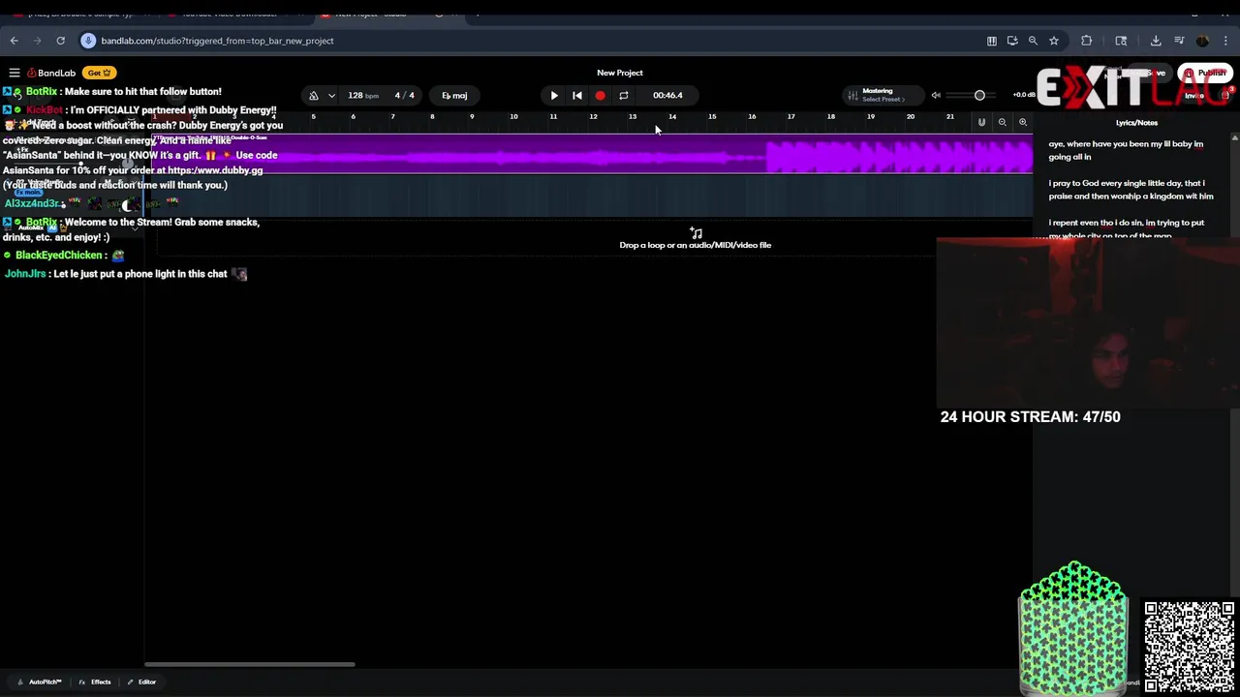Click 'Drop a loop or audio/MIDI/video file' area
The width and height of the screenshot is (1240, 697).
[695, 238]
